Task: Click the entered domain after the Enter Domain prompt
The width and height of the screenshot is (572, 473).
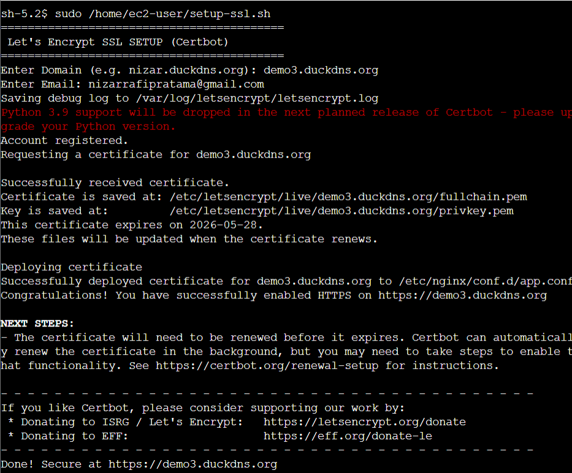Action: pos(321,70)
